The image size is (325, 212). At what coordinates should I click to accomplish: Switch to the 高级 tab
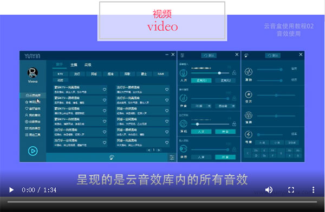click(88, 65)
